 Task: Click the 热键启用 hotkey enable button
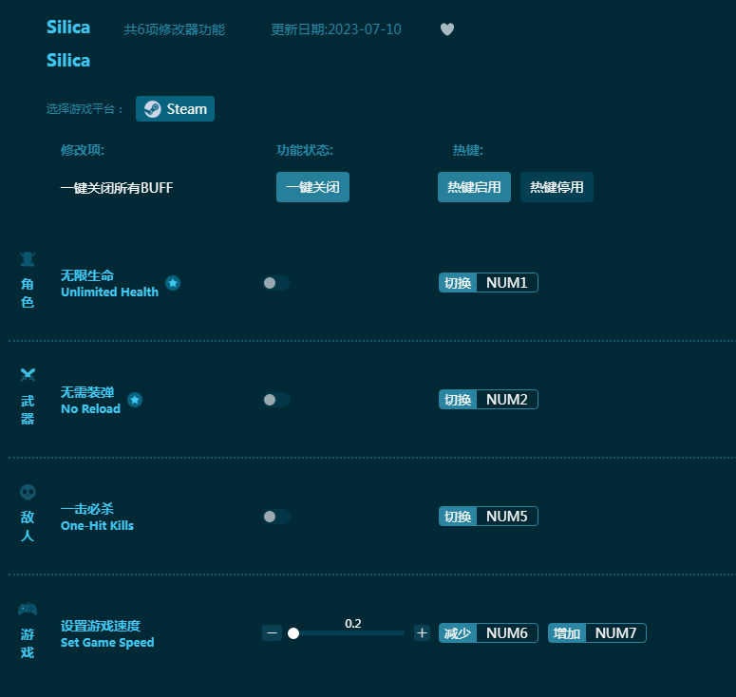[x=474, y=187]
